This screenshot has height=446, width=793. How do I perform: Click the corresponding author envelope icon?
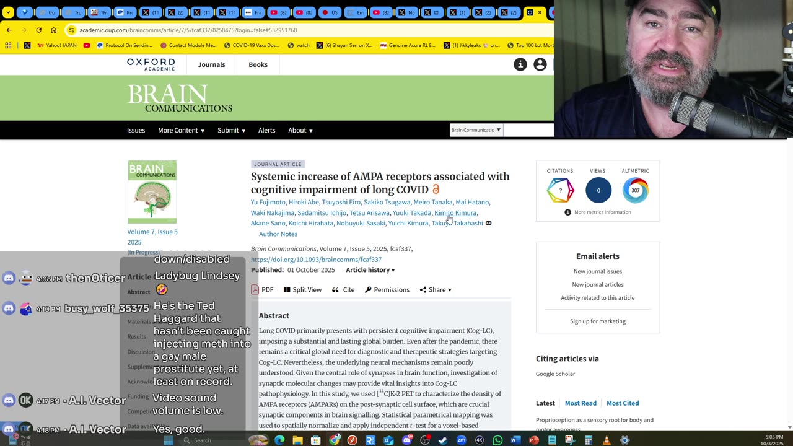488,223
